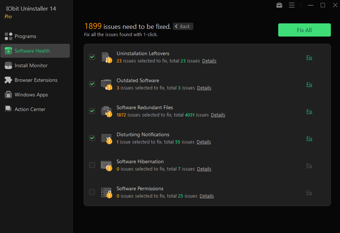Click the Software Hibernation title
Viewport: 340px width, 233px height.
pyautogui.click(x=140, y=162)
